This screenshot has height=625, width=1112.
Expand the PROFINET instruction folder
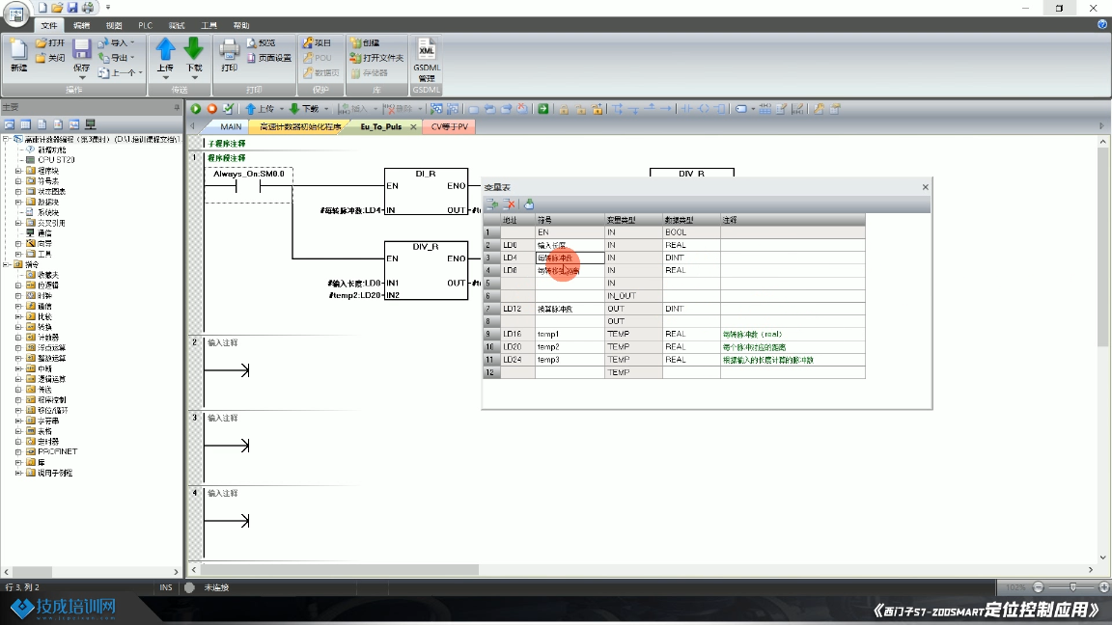[x=18, y=451]
